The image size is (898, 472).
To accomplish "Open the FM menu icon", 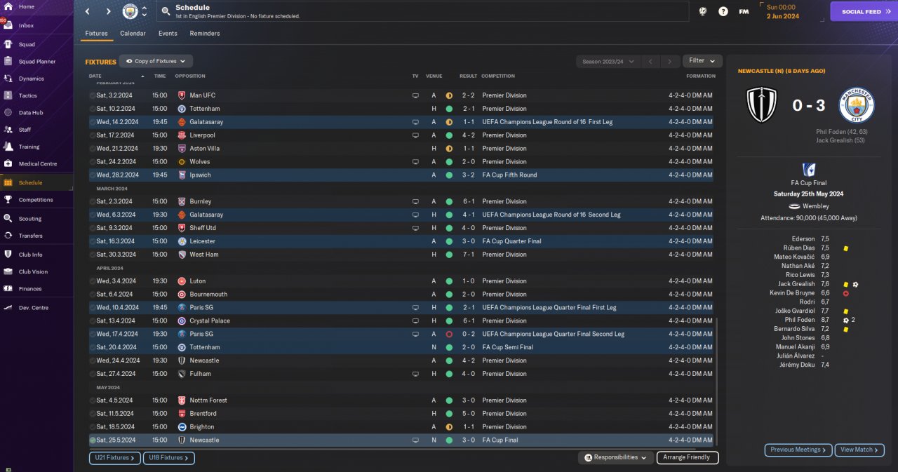I will (744, 12).
